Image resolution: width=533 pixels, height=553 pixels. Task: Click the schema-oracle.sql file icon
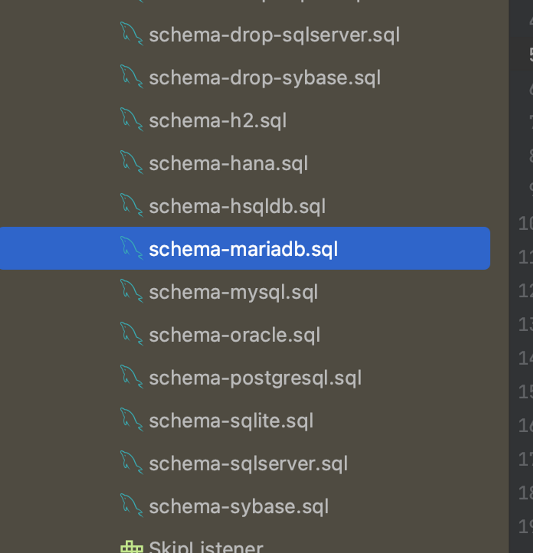click(132, 334)
